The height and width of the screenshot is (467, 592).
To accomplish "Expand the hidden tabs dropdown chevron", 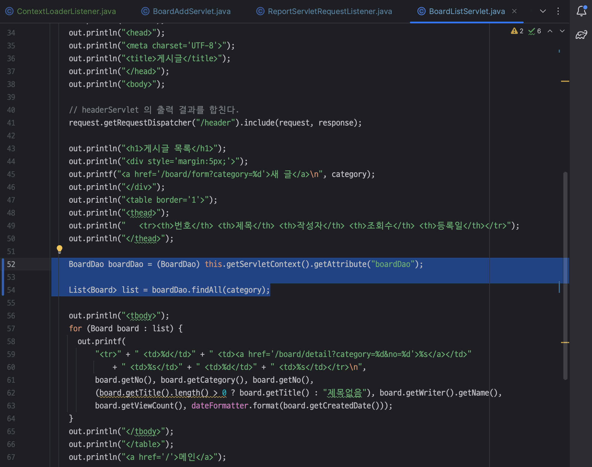I will pyautogui.click(x=543, y=11).
